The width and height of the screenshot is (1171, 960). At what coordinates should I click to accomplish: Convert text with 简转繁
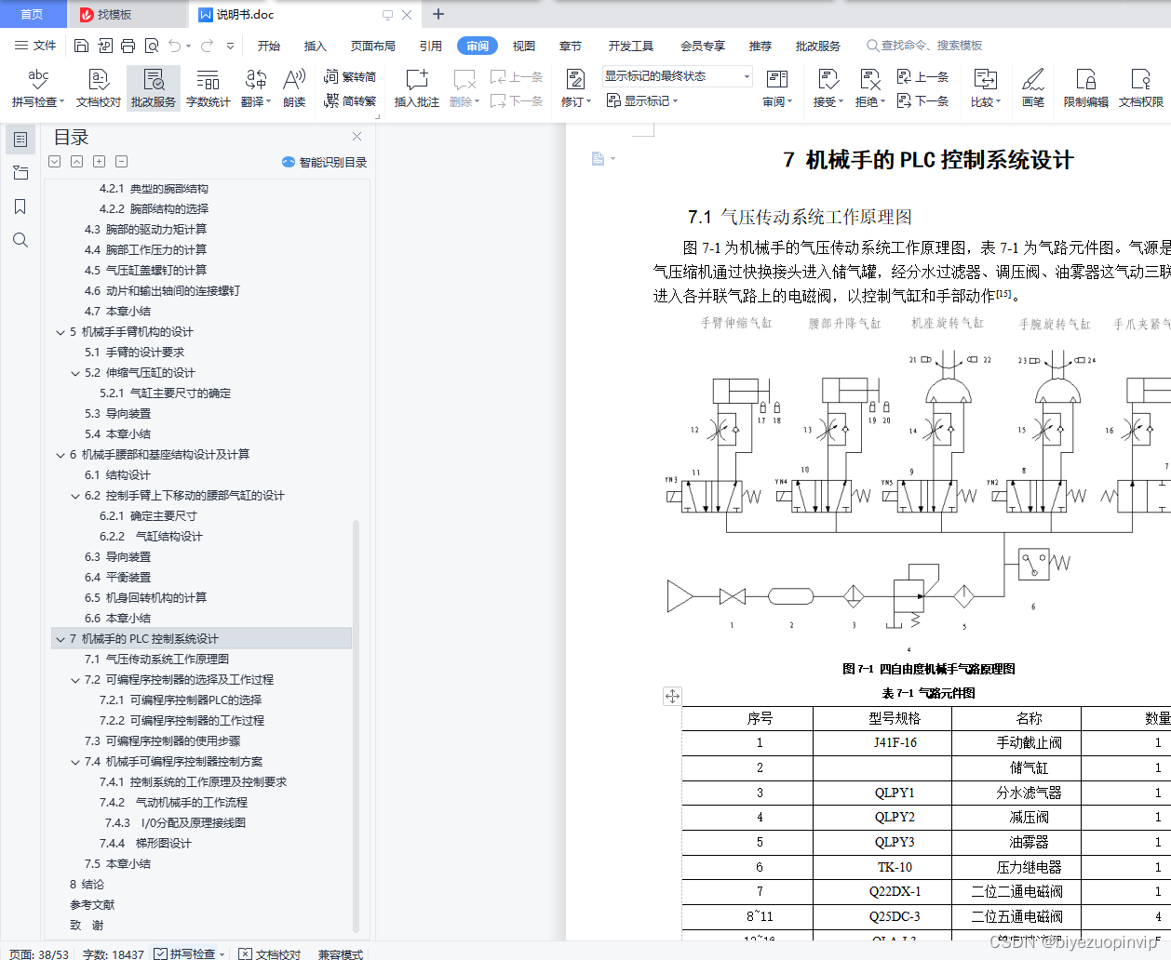[350, 100]
